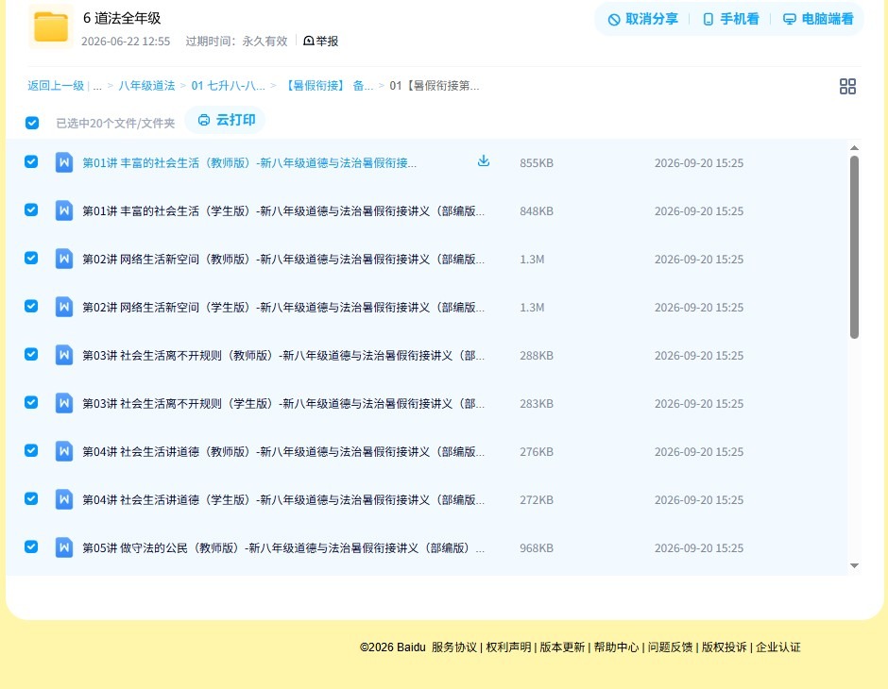Open the collapsed breadcrumb ellipsis
888x689 pixels.
[x=97, y=87]
